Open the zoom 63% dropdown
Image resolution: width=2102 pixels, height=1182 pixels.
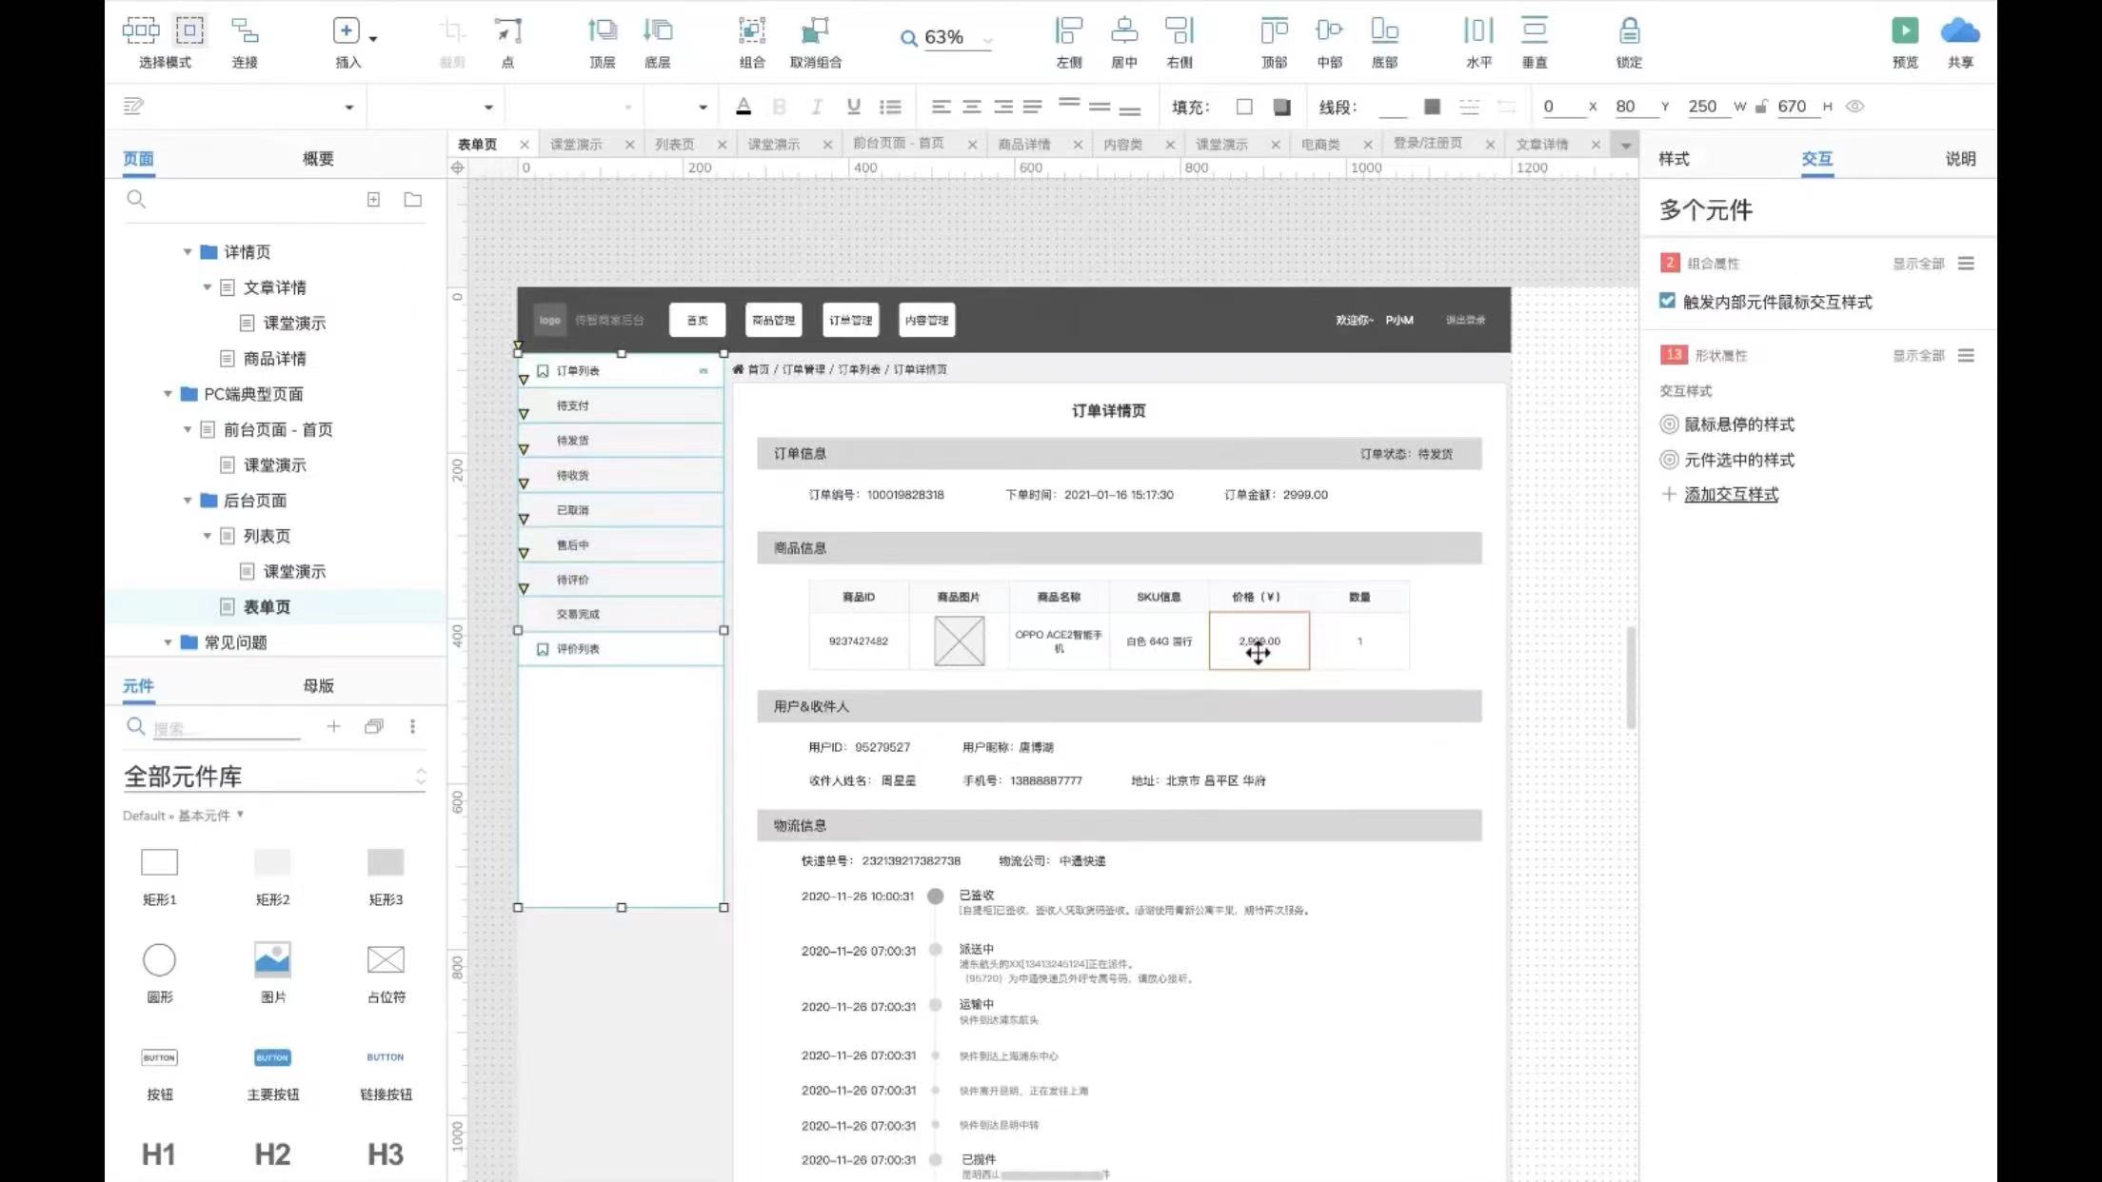[987, 40]
